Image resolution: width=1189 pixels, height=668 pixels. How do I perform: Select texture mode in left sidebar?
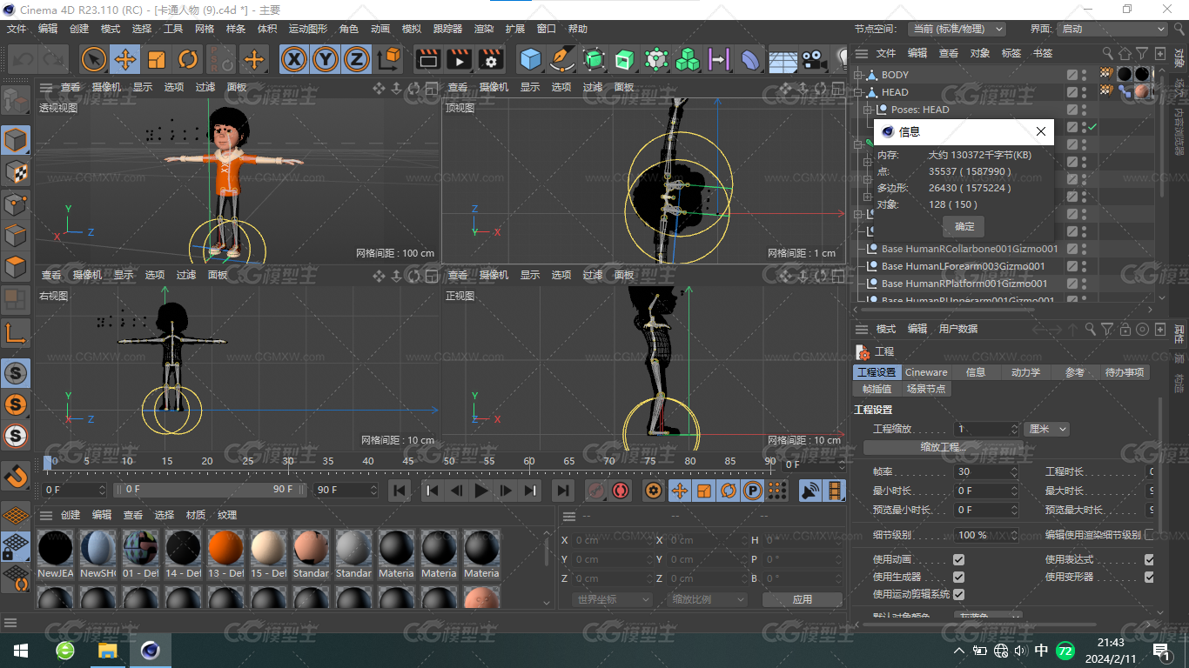click(16, 171)
